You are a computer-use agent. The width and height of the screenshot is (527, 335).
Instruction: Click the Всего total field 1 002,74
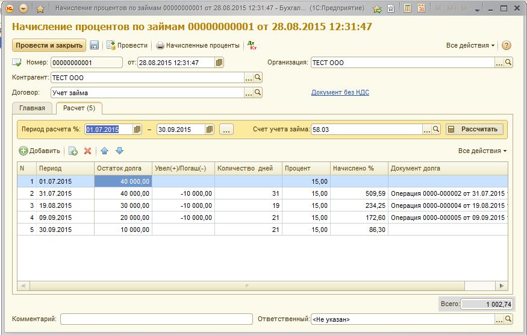487,304
